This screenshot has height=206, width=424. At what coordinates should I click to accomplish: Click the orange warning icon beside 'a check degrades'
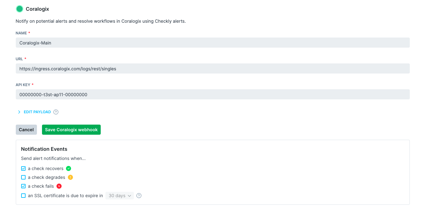tap(70, 177)
